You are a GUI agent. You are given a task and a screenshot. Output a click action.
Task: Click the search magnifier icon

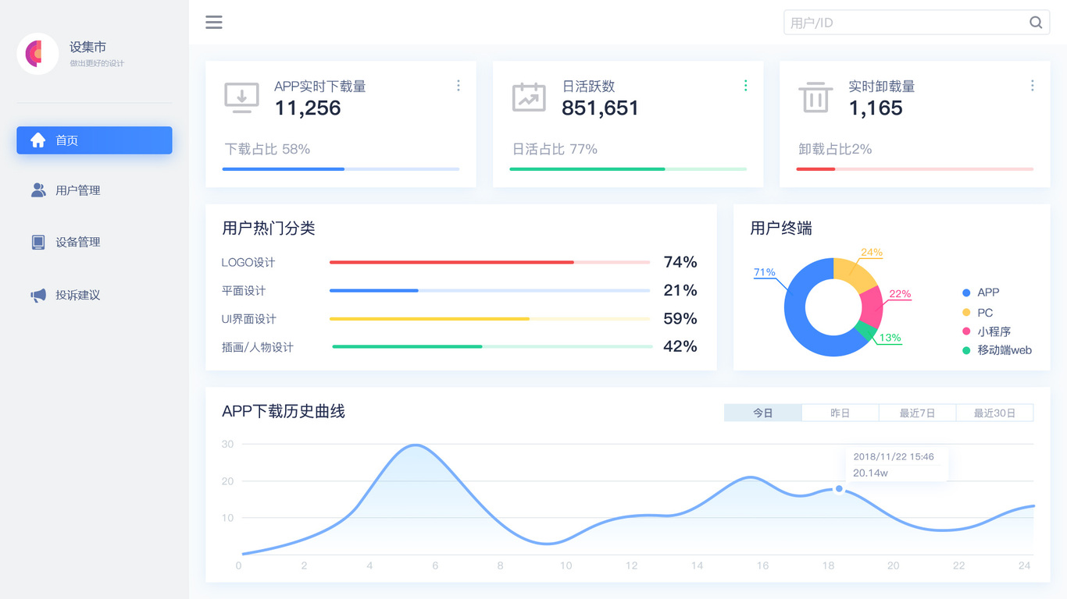[1036, 23]
